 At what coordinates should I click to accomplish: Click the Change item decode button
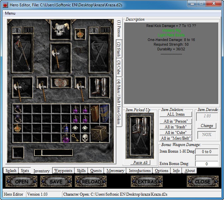pos(207,126)
